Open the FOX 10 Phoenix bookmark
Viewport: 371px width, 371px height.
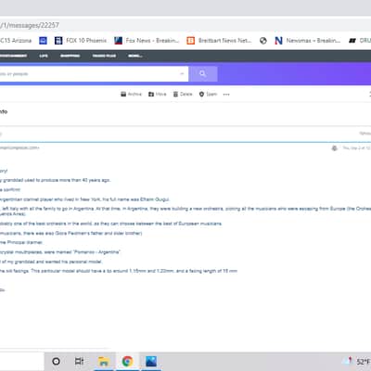point(81,41)
